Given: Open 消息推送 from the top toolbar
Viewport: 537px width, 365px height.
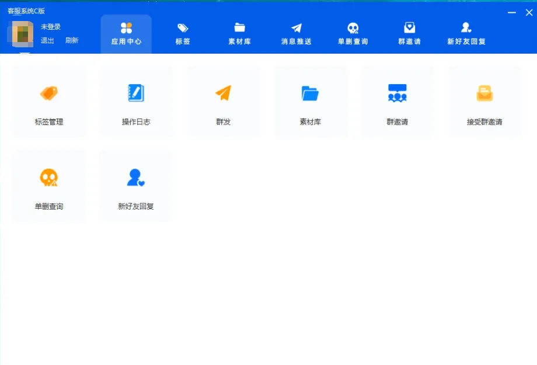Looking at the screenshot, I should pyautogui.click(x=296, y=33).
